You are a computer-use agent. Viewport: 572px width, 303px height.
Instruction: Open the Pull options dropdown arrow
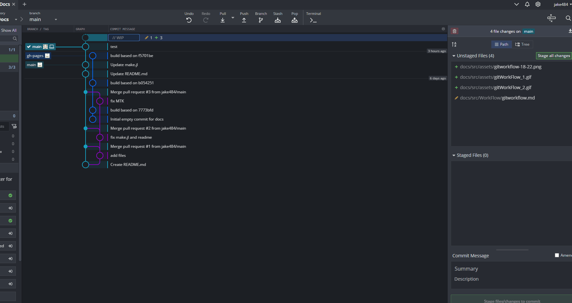(x=233, y=18)
